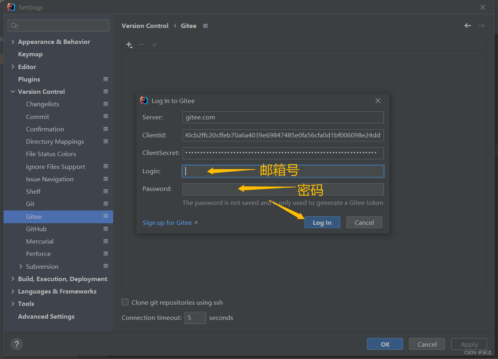Viewport: 498px width, 359px height.
Task: Expand Build, Execution, Deployment section
Action: (x=13, y=279)
